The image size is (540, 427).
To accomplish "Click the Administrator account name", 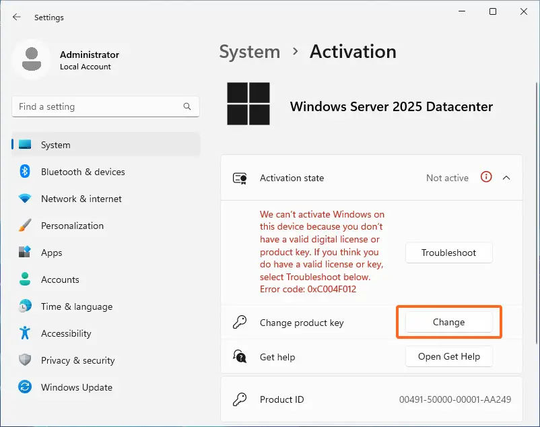I will pyautogui.click(x=90, y=55).
